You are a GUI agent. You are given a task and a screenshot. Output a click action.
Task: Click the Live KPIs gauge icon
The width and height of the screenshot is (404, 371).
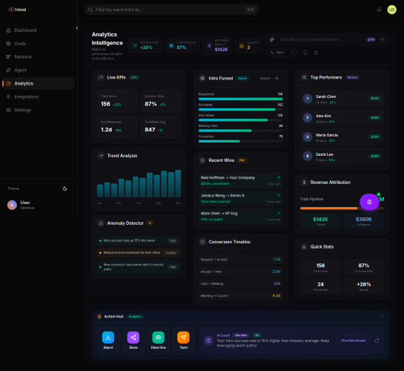coord(101,77)
